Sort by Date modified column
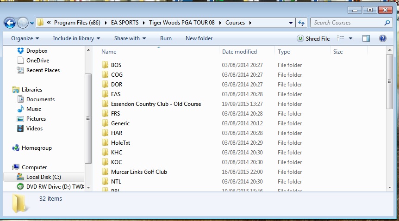This screenshot has height=221, width=399. point(239,52)
